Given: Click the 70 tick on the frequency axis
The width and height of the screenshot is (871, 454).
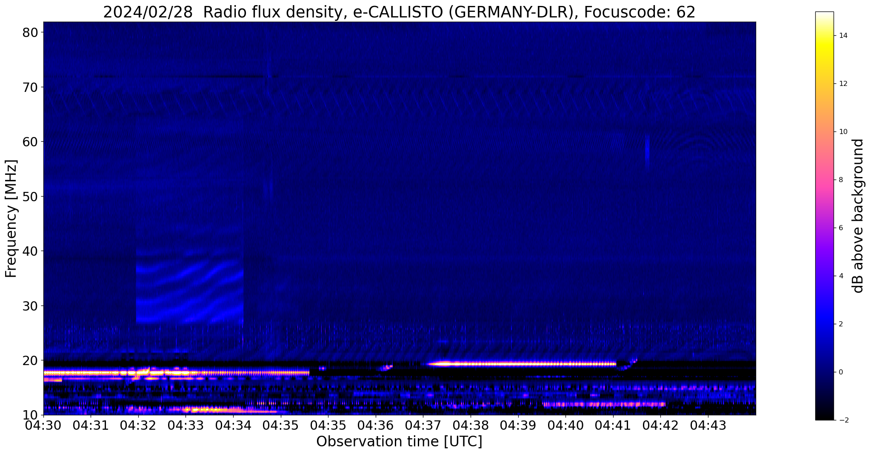Looking at the screenshot, I should pos(31,87).
